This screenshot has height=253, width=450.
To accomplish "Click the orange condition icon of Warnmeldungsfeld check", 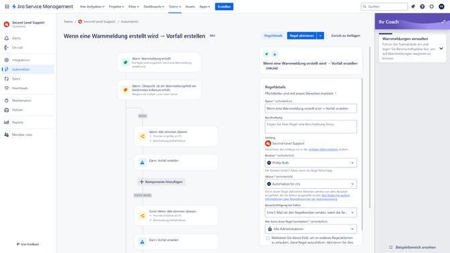I will click(125, 90).
